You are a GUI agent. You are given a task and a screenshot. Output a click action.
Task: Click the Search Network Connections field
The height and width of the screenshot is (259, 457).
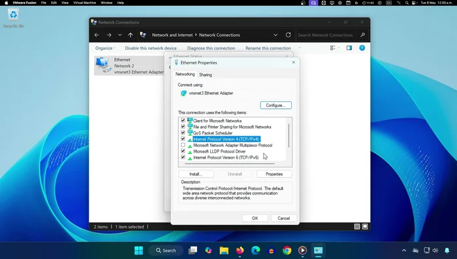click(x=325, y=35)
